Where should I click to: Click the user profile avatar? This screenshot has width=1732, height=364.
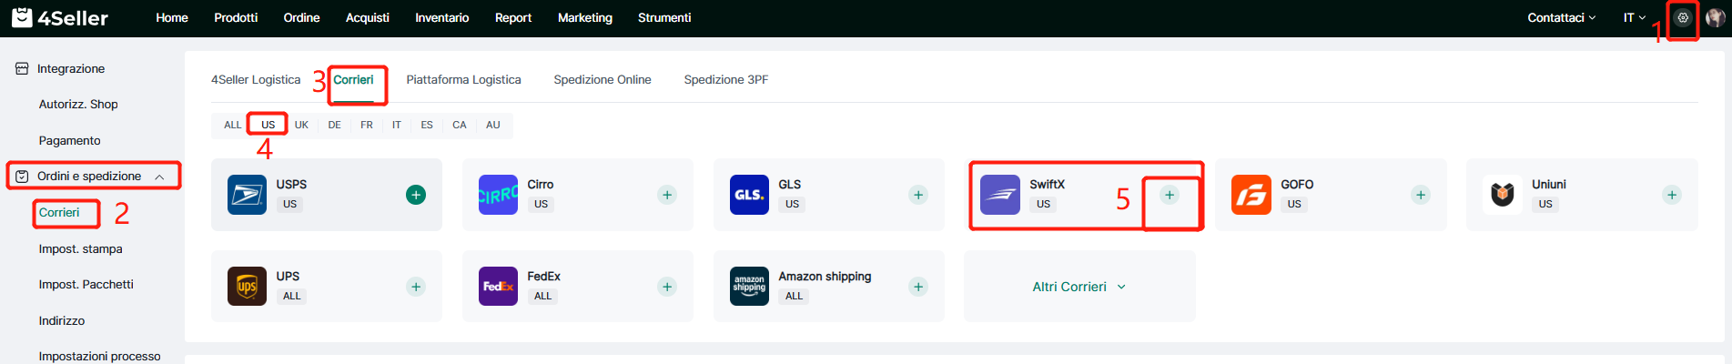[1715, 18]
